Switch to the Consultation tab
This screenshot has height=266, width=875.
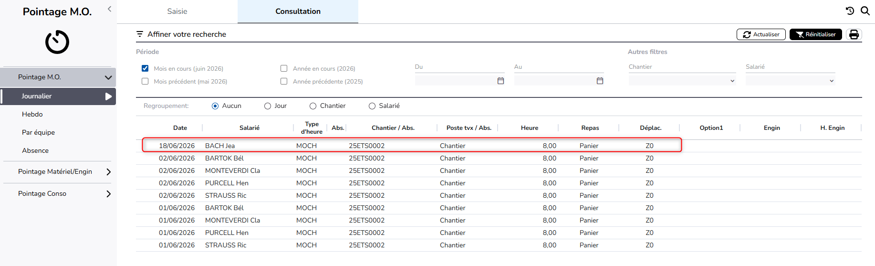coord(298,11)
